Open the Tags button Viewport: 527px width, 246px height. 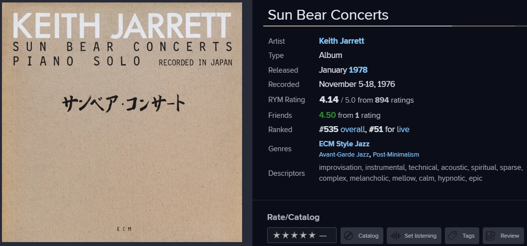coord(462,236)
